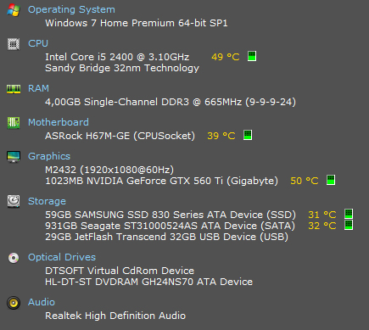The image size is (369, 330).
Task: Click the Optical Drives disc icon
Action: click(x=14, y=258)
